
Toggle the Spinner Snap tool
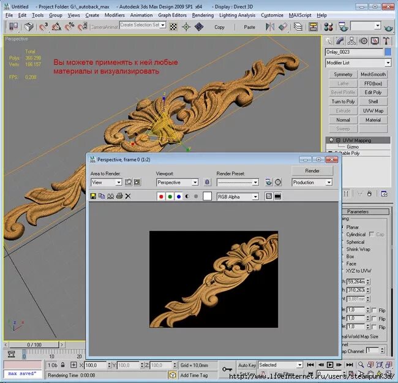[x=82, y=27]
